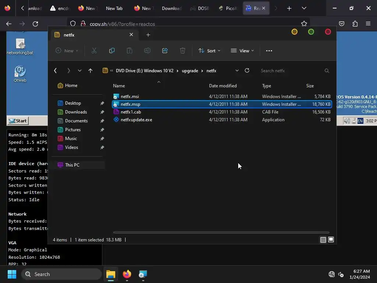Click the Cut scissors icon in Explorer toolbar
Image resolution: width=377 pixels, height=283 pixels.
coord(94,50)
